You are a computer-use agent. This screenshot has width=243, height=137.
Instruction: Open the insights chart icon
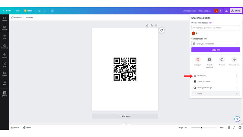pyautogui.click(x=226, y=11)
